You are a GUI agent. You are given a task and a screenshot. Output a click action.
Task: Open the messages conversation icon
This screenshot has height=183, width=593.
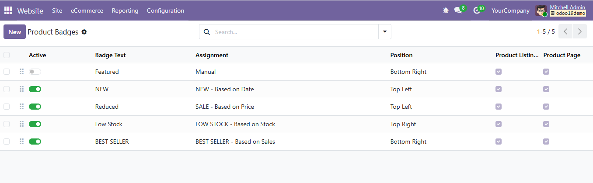[458, 10]
